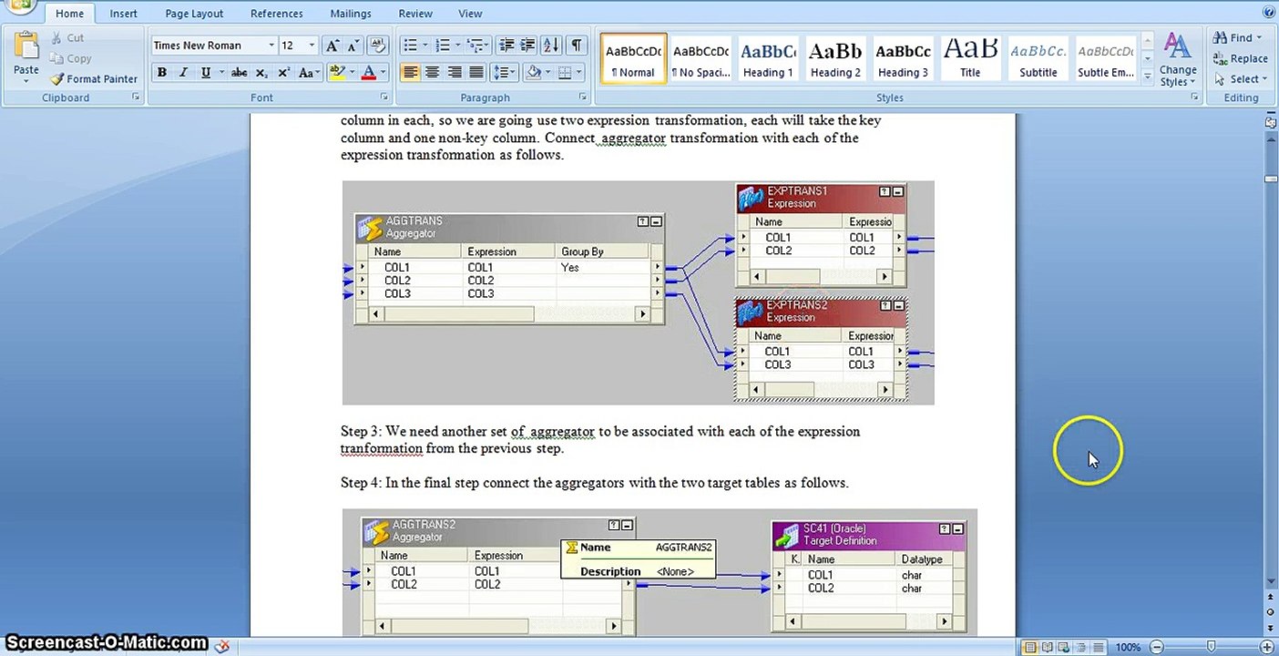This screenshot has height=656, width=1279.
Task: Open the font size 12 dropdown
Action: click(312, 46)
